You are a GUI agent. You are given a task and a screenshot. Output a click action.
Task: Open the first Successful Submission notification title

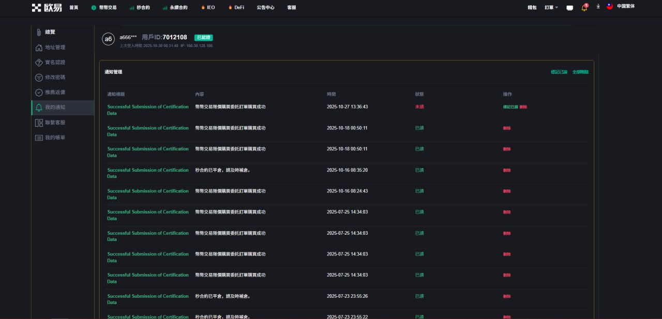(x=147, y=107)
